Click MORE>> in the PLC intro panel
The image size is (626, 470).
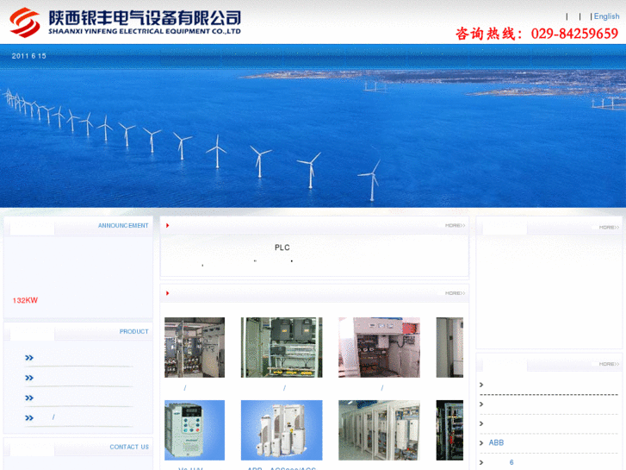point(456,226)
